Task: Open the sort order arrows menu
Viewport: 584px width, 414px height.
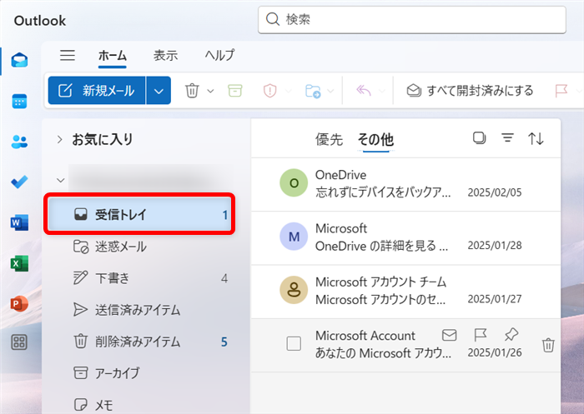Action: tap(536, 139)
